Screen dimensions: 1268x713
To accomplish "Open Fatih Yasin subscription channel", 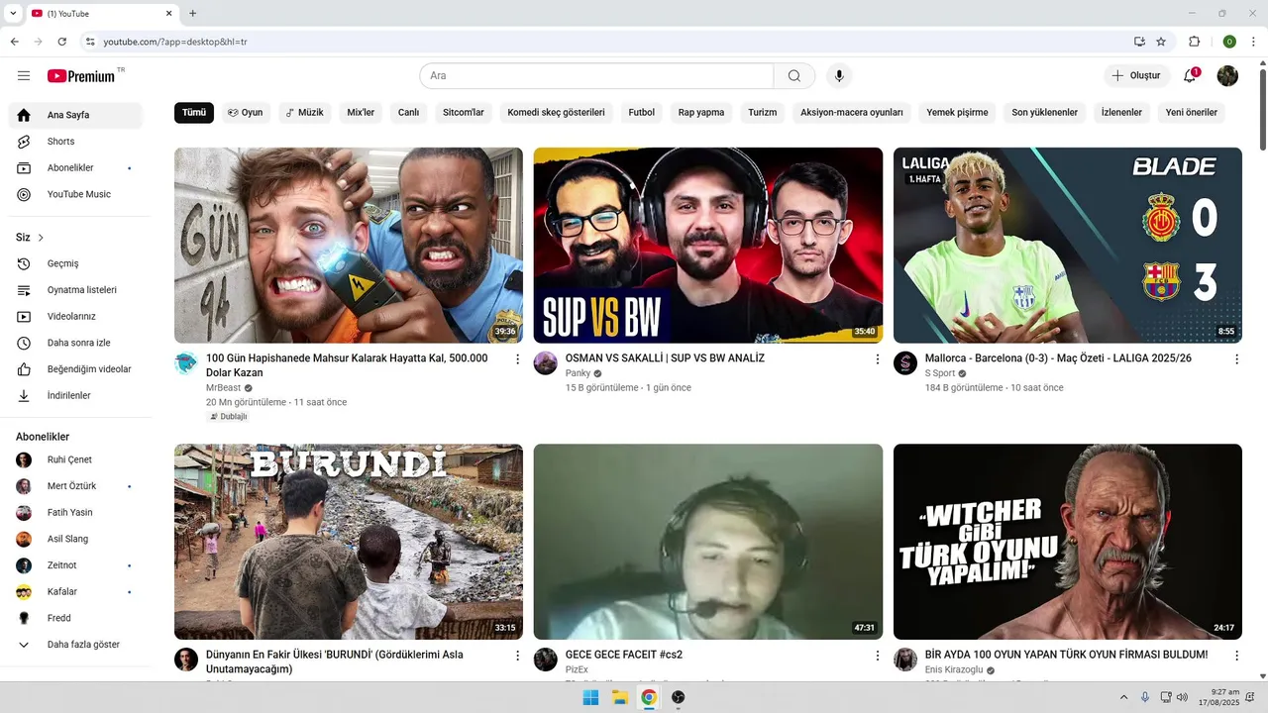I will (75, 513).
